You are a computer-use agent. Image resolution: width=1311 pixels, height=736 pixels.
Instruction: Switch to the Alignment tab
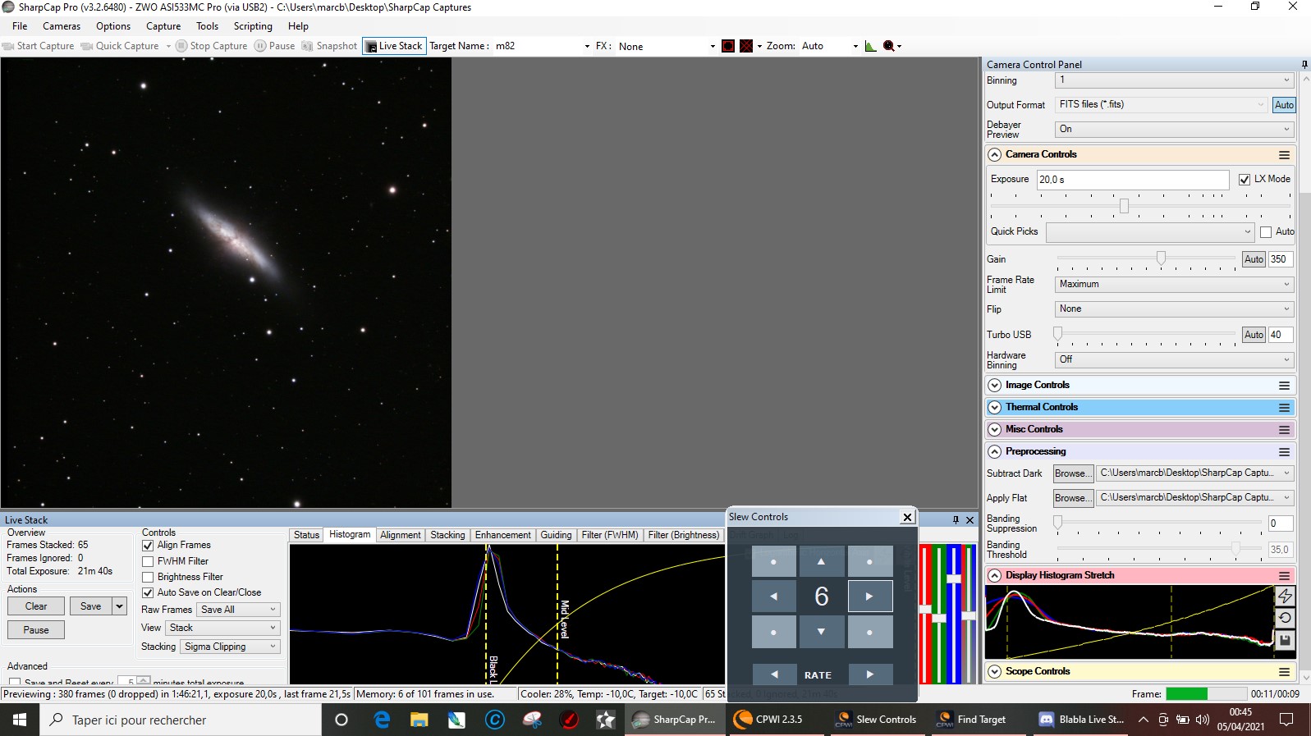[400, 535]
